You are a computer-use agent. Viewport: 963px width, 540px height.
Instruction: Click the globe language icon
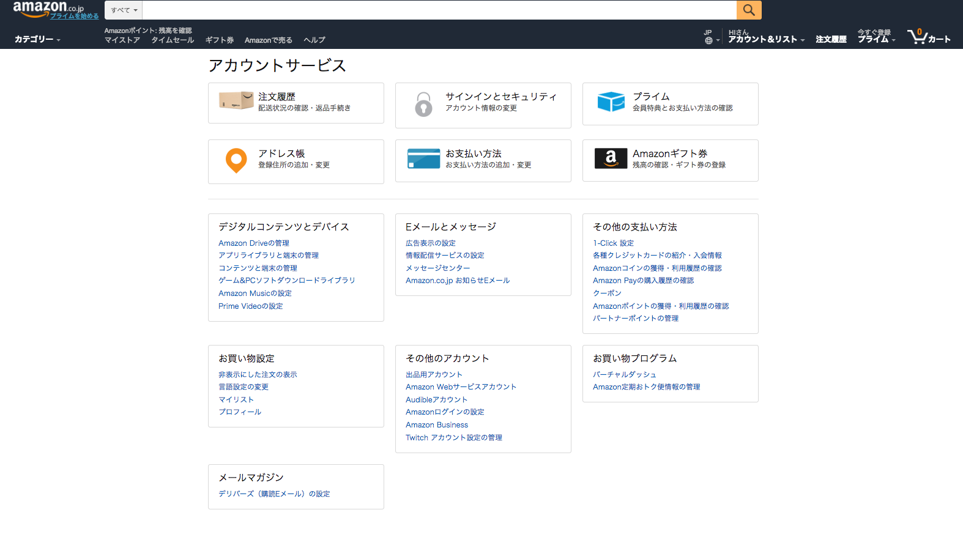708,41
